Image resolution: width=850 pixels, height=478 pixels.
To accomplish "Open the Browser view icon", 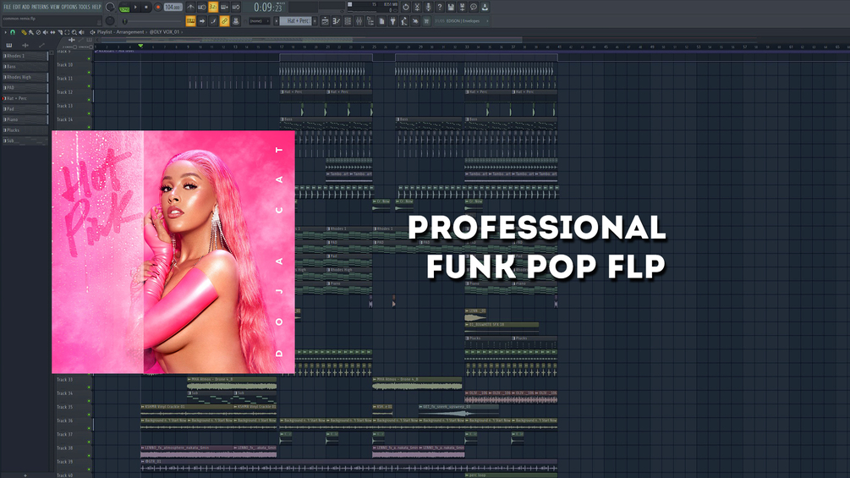I will point(370,21).
